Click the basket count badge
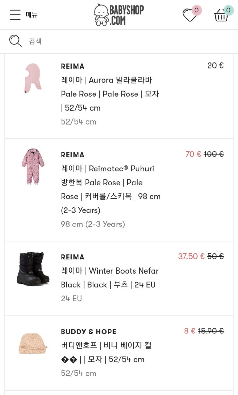The image size is (238, 395). 228,10
